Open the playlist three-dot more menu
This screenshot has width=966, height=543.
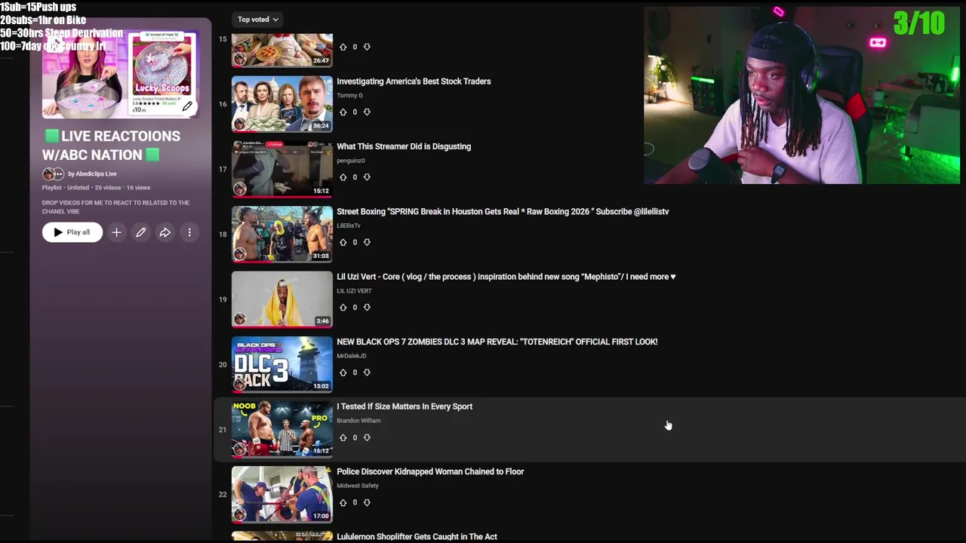189,232
